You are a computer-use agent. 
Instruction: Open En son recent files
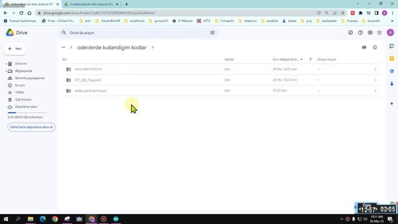[x=20, y=85]
